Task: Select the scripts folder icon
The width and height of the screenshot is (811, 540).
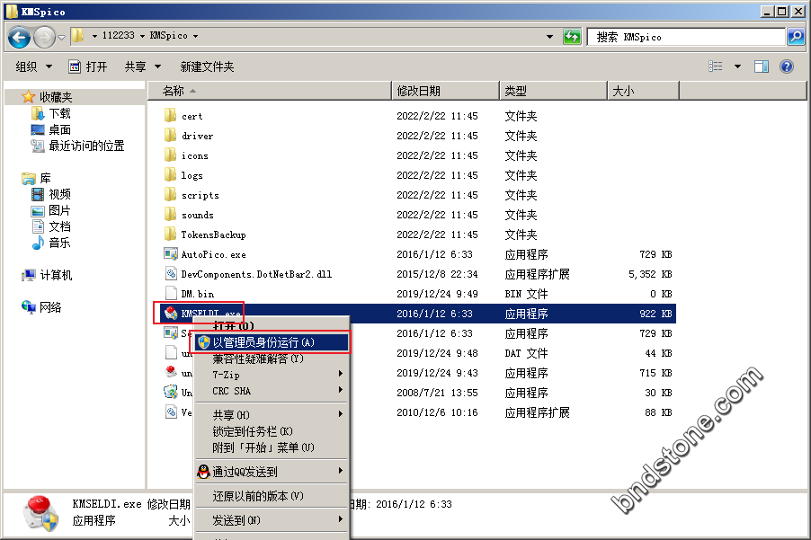Action: pos(170,194)
